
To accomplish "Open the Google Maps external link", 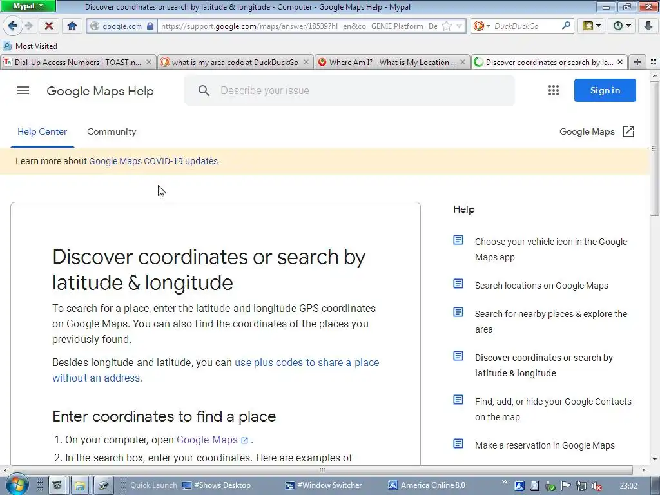I will (x=596, y=131).
